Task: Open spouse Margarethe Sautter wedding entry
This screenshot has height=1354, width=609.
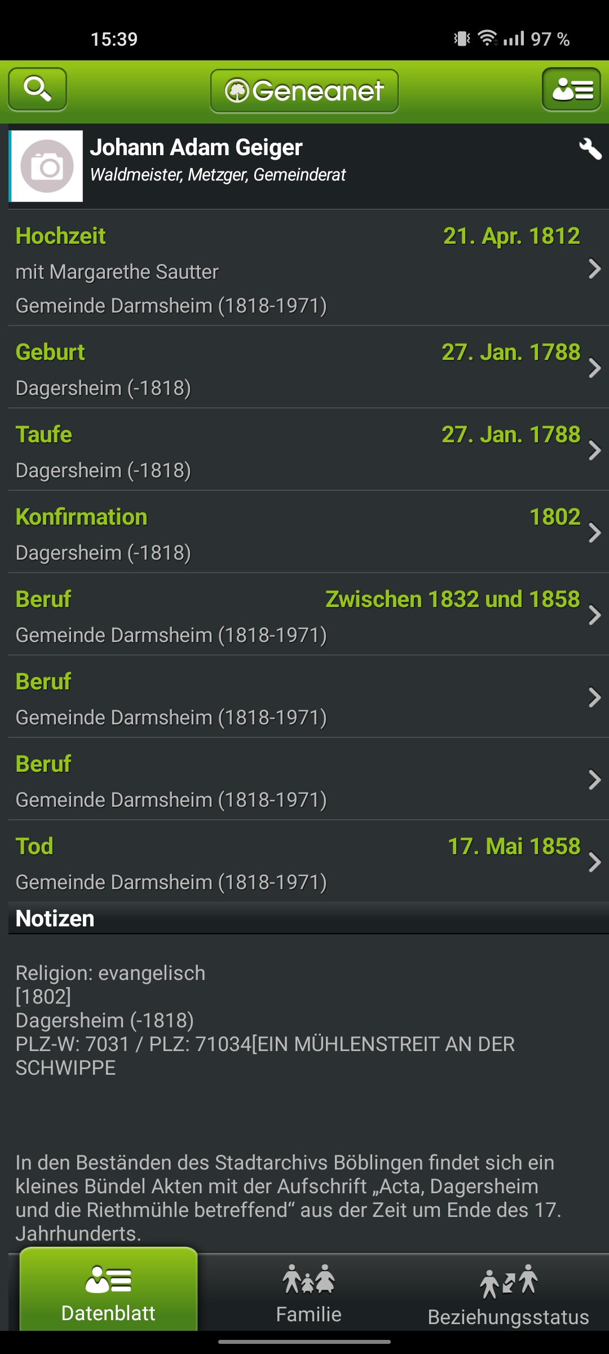Action: (117, 272)
